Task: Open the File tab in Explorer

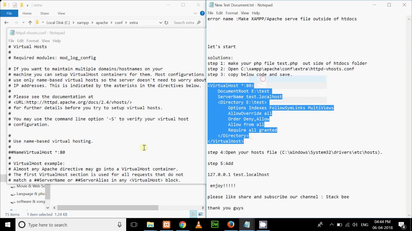Action: click(9, 13)
